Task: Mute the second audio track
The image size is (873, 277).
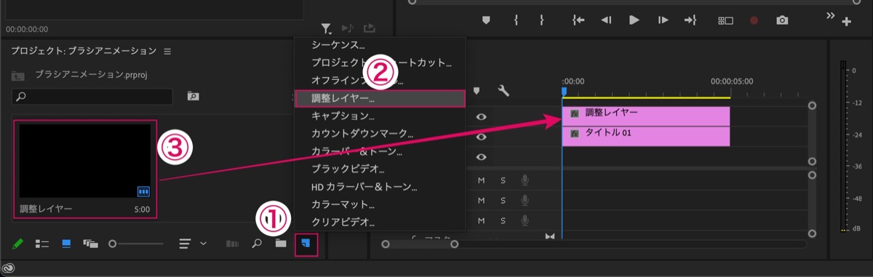Action: [481, 200]
